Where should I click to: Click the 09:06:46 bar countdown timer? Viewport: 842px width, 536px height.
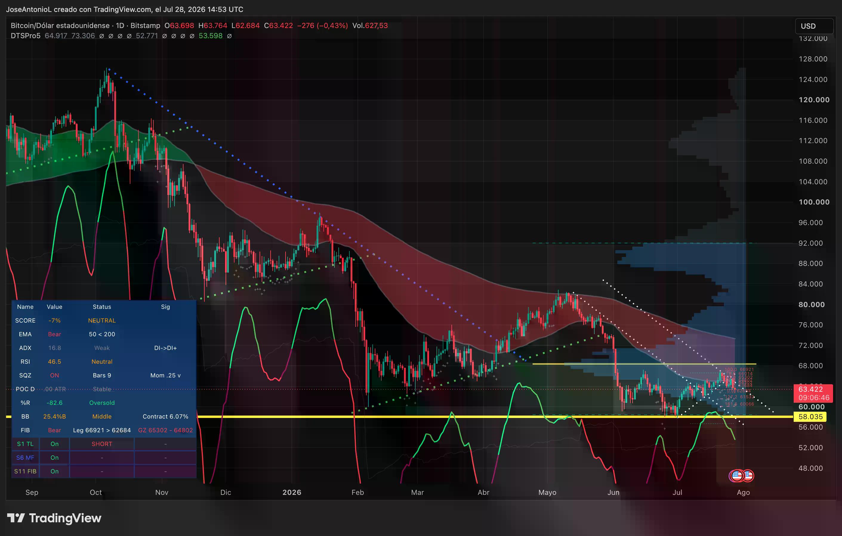[813, 398]
